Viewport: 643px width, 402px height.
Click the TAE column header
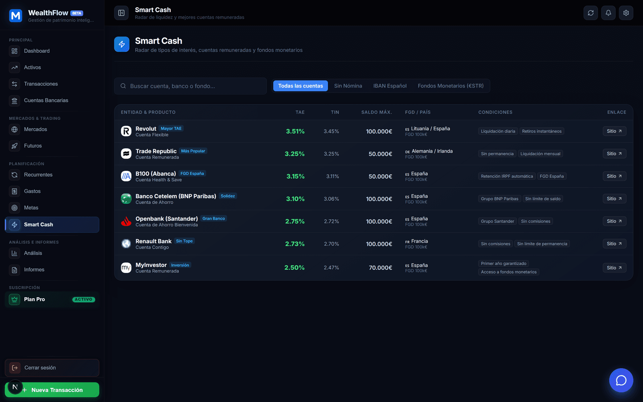point(300,112)
